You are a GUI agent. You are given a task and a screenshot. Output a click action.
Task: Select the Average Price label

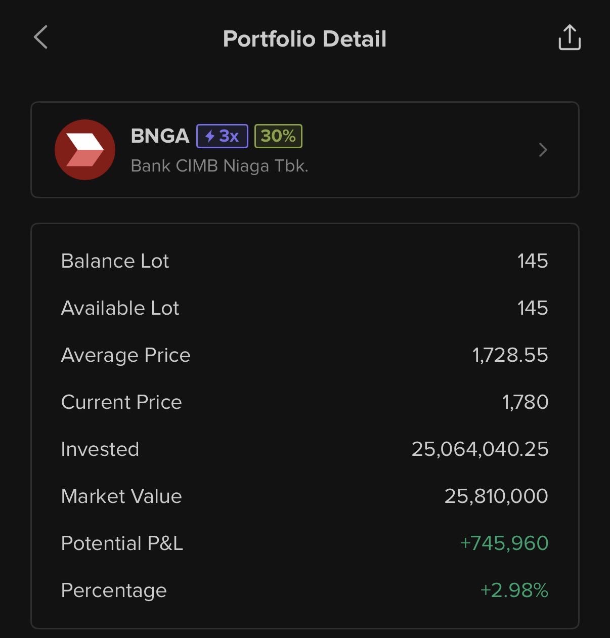(x=125, y=355)
